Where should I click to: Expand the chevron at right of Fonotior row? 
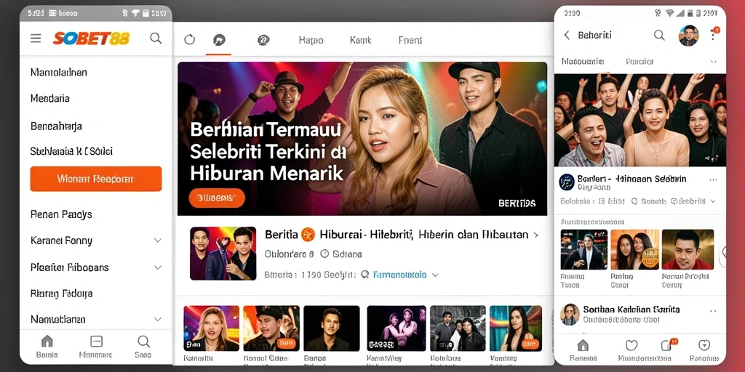pyautogui.click(x=713, y=62)
